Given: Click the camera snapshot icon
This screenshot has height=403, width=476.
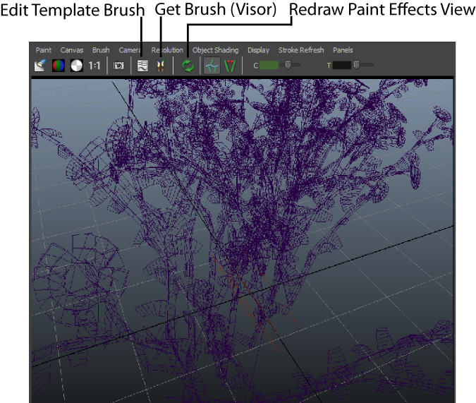Looking at the screenshot, I should pyautogui.click(x=118, y=66).
